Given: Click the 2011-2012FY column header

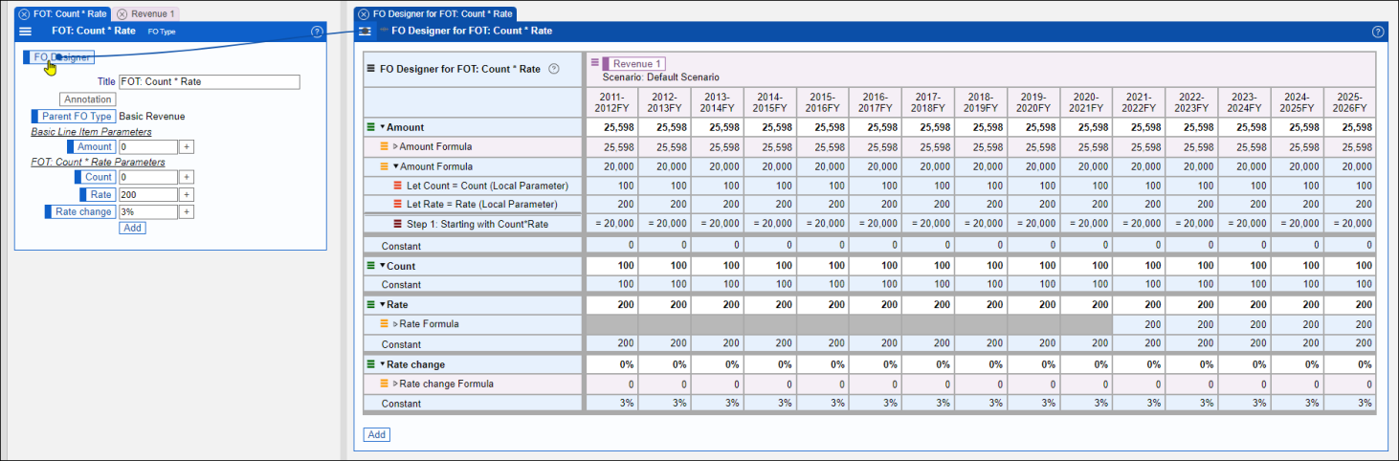Looking at the screenshot, I should point(611,102).
